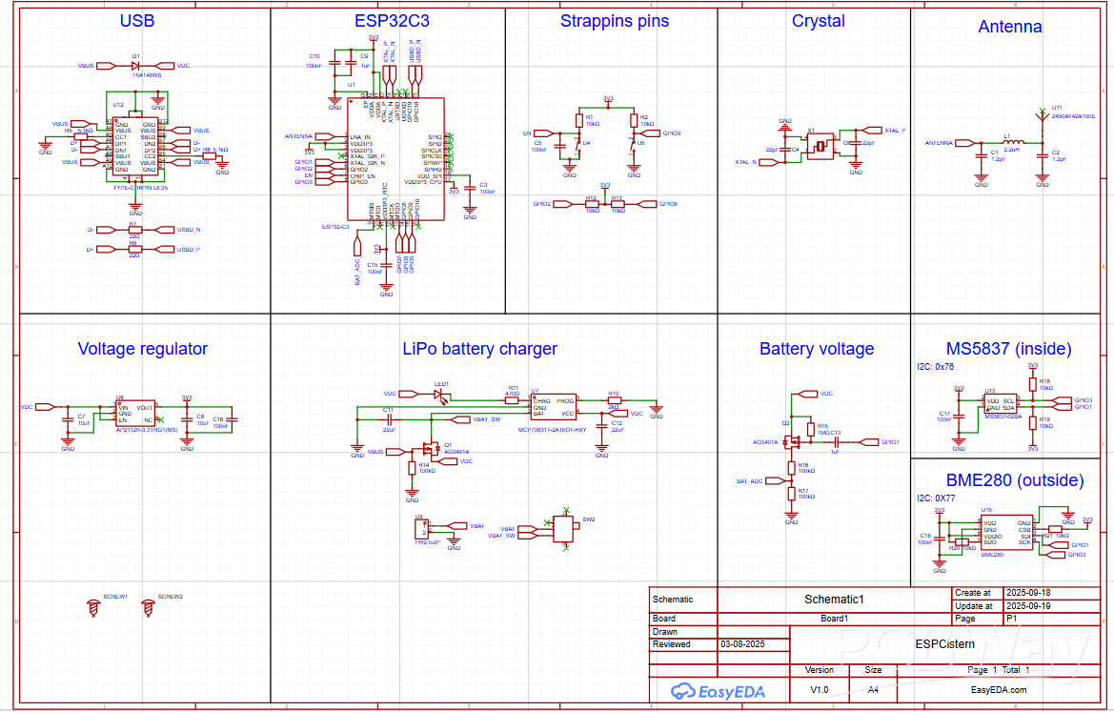Click the 'Strappins pins' title text
The height and width of the screenshot is (712, 1114).
614,21
